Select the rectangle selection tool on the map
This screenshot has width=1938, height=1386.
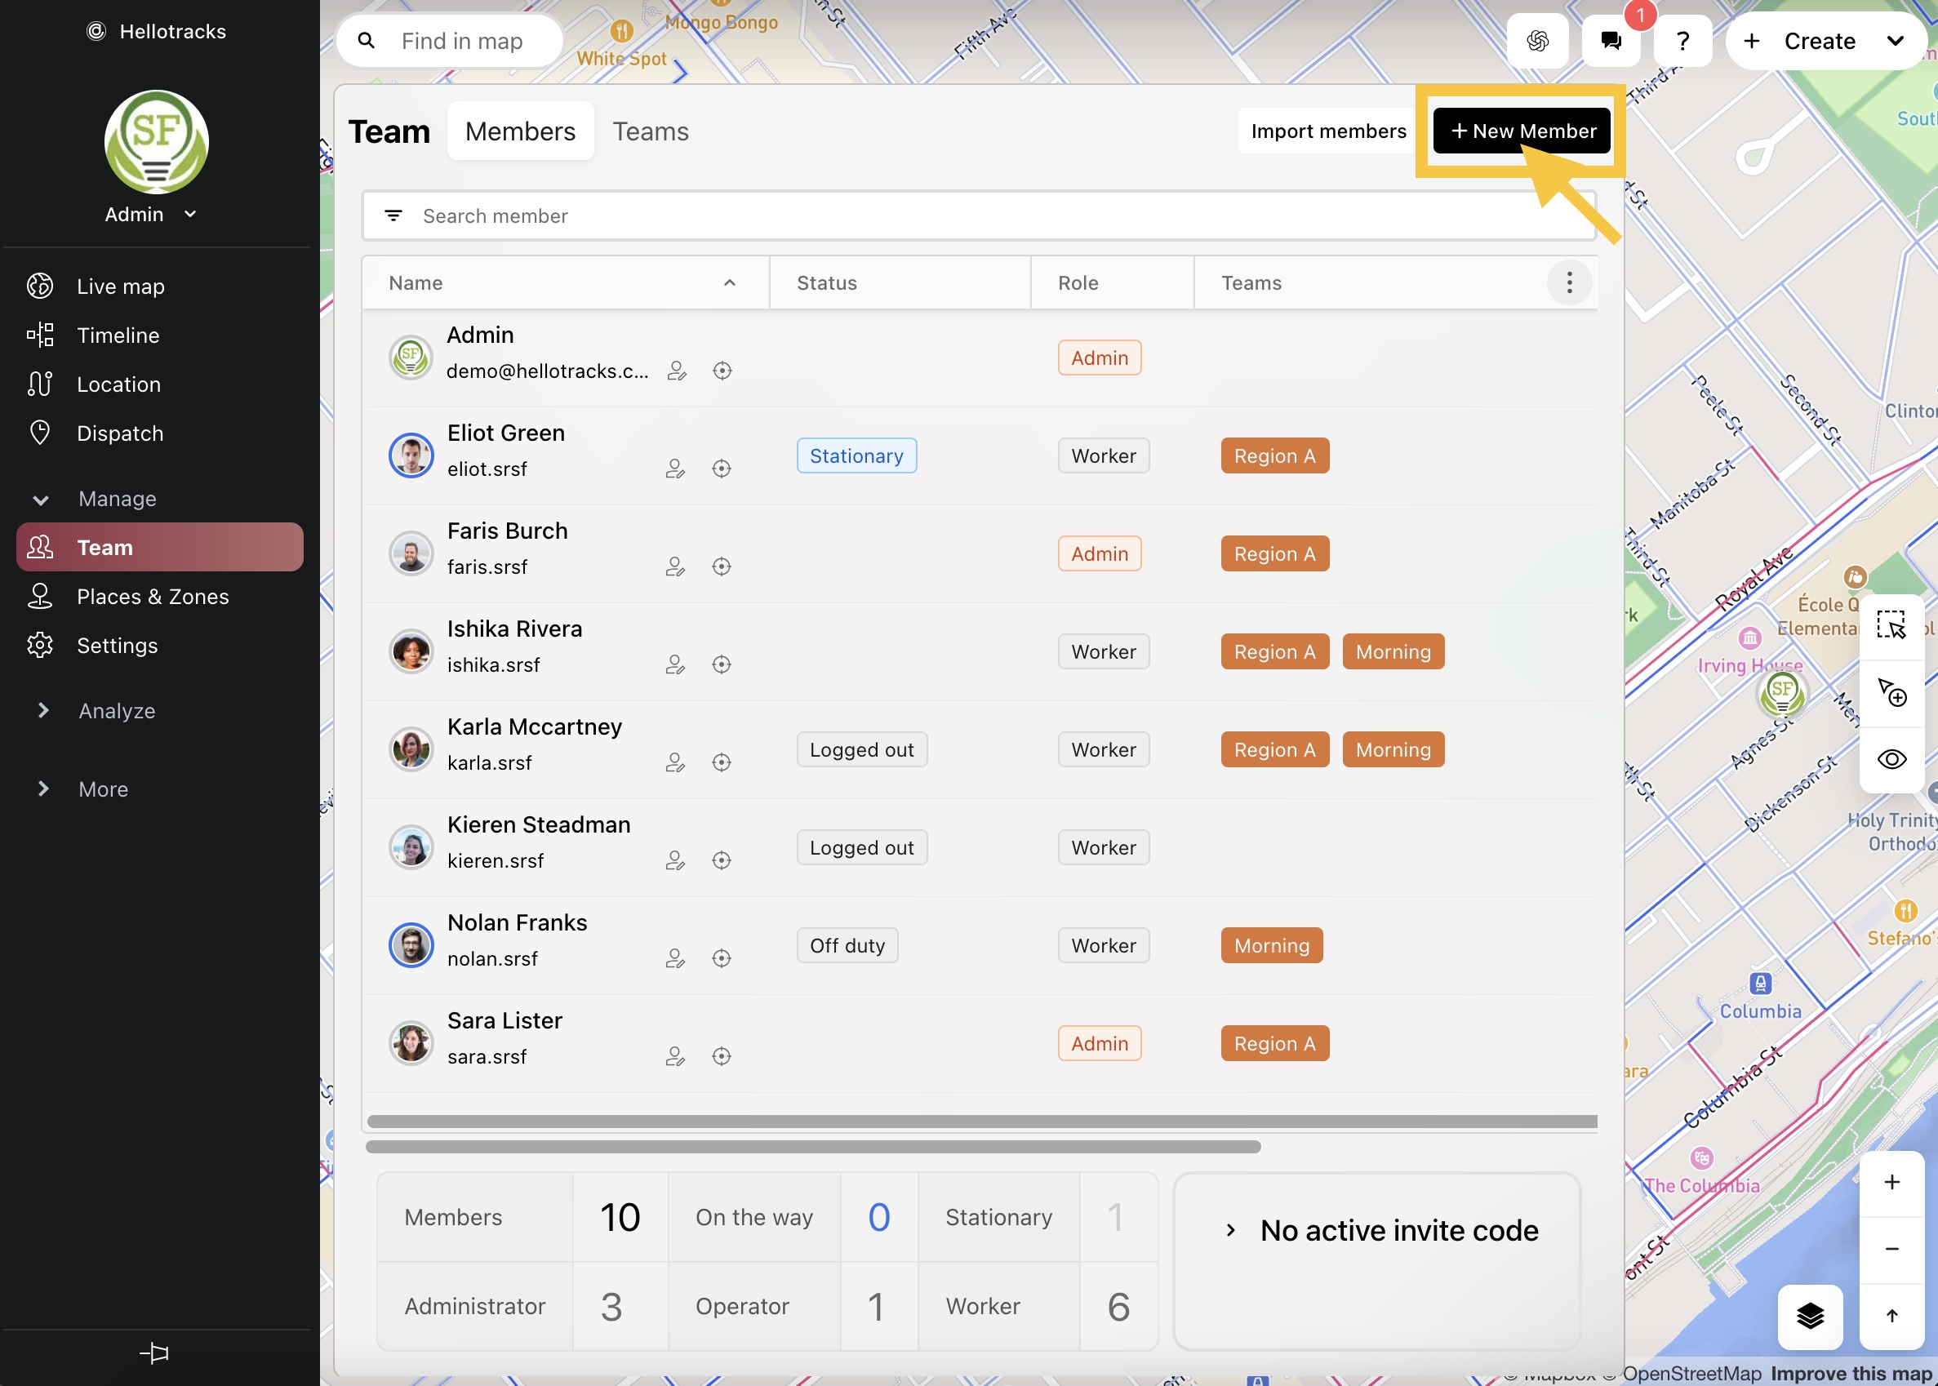tap(1891, 624)
